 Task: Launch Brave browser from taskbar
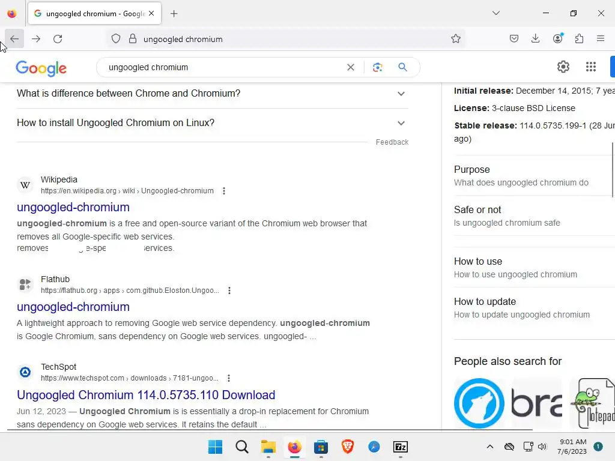tap(348, 447)
